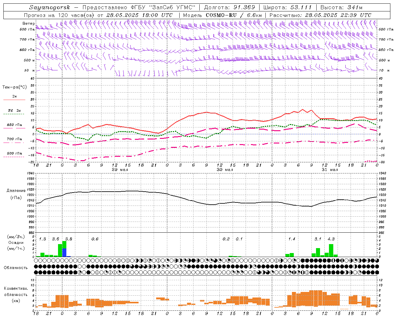Click the 'Облачность' cloudiness label
395x316 pixels.
pos(16,268)
